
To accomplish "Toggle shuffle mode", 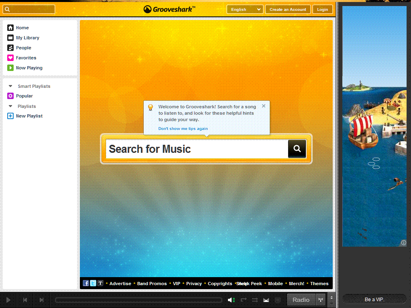I will pyautogui.click(x=255, y=300).
